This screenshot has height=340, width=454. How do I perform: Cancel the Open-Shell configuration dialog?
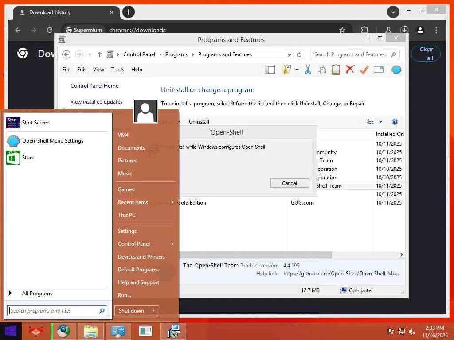point(290,183)
